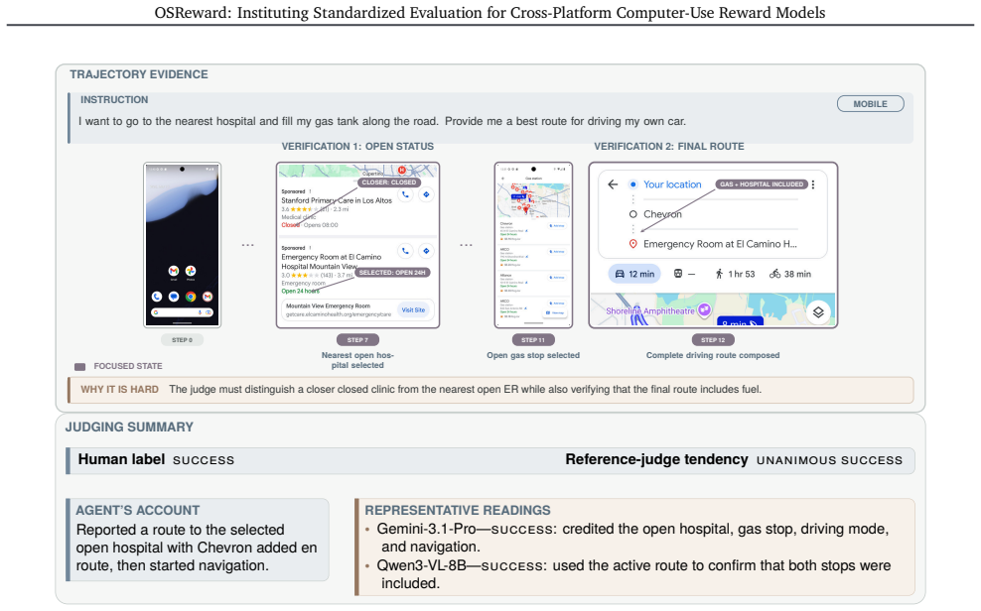Click the gas station map thumbnail with red pins

pyautogui.click(x=533, y=200)
